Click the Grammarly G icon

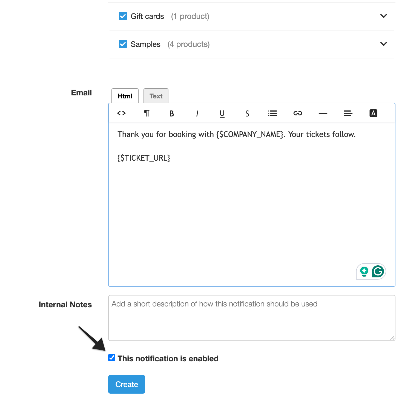coord(378,272)
